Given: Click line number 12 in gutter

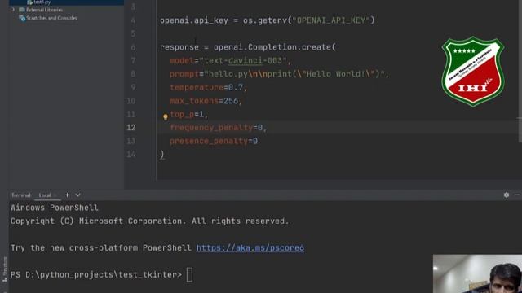Looking at the screenshot, I should [x=130, y=128].
